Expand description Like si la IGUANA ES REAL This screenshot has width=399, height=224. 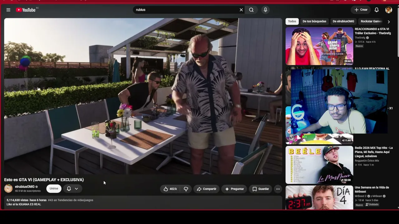(x=24, y=204)
